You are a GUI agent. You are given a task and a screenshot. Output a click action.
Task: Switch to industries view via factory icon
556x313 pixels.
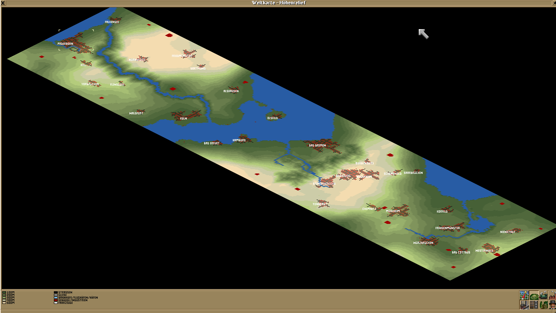pyautogui.click(x=552, y=296)
